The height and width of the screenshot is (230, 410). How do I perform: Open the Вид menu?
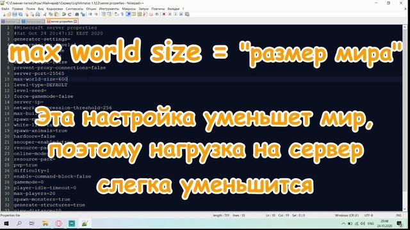[41, 8]
